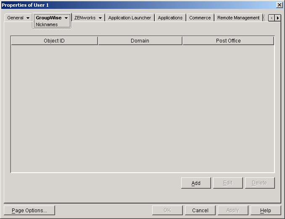Open Page Options
Viewport: 285px width, 219px height.
(29, 210)
